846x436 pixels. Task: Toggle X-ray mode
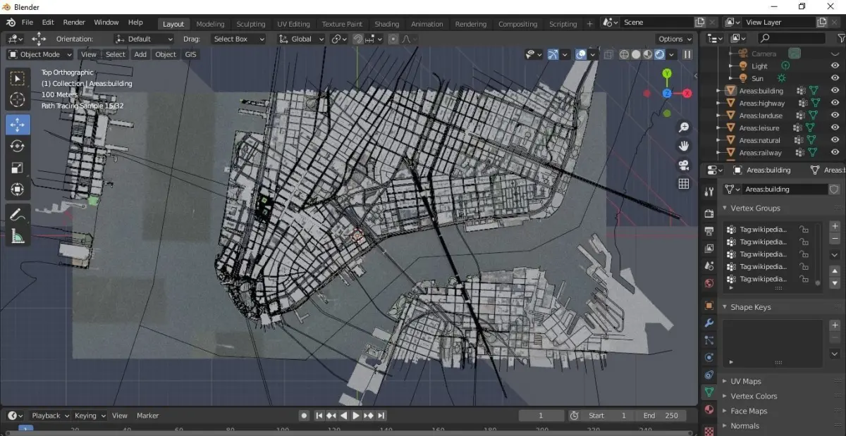pos(608,54)
